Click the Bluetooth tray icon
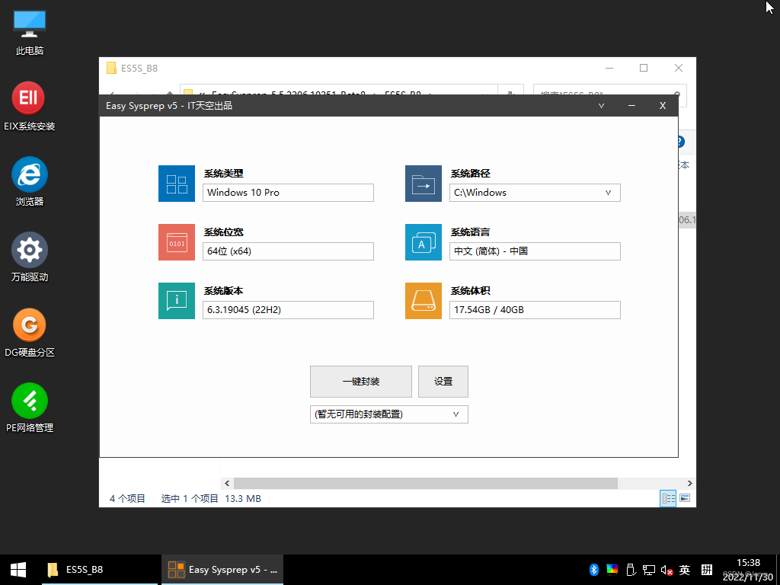This screenshot has height=585, width=780. pyautogui.click(x=594, y=570)
